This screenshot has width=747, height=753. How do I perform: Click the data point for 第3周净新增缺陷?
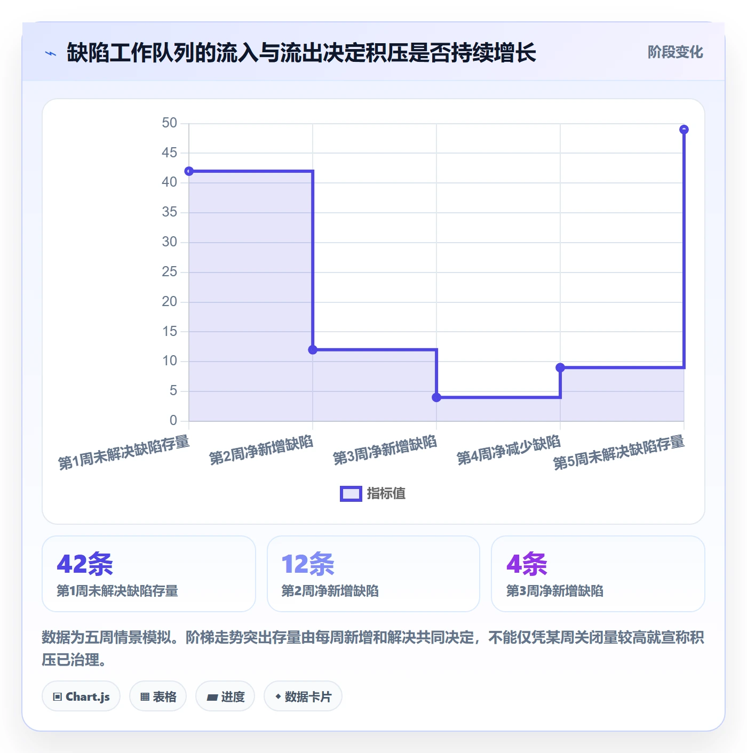436,397
